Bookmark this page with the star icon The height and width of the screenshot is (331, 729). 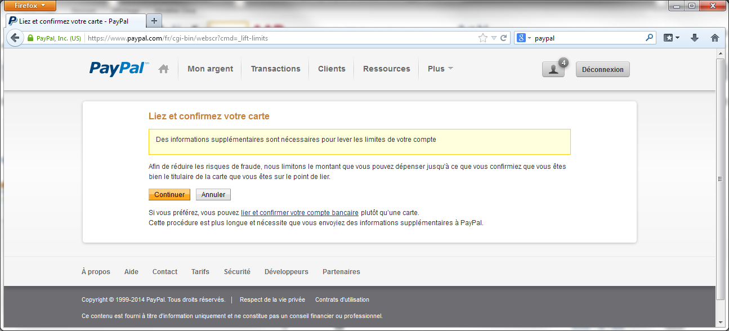tap(482, 38)
